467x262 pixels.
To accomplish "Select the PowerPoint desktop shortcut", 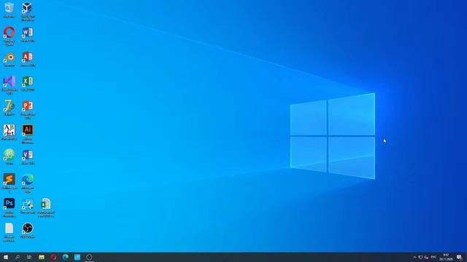I will tap(28, 110).
